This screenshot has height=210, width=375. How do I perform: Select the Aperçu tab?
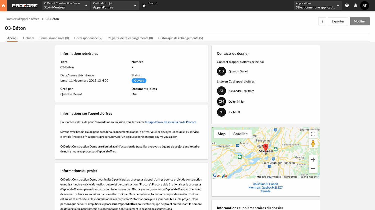12,38
